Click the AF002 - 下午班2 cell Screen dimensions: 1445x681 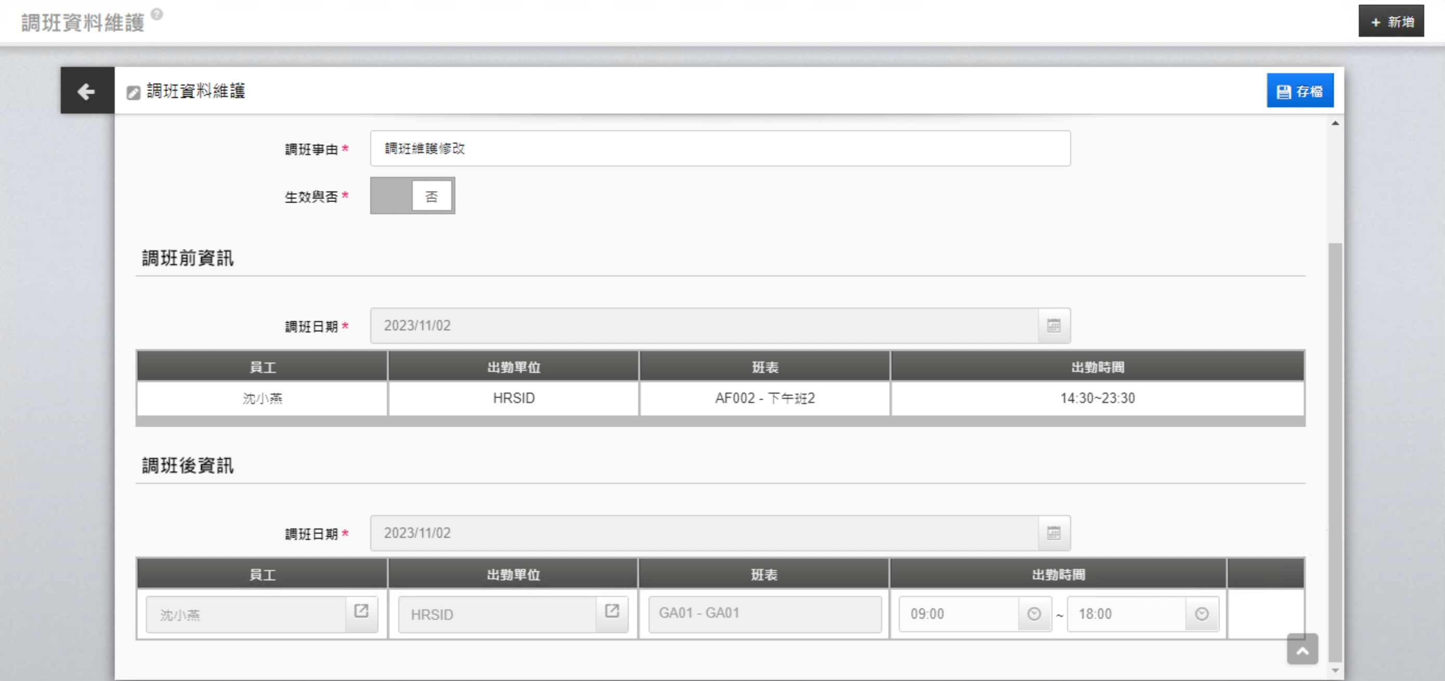coord(765,398)
